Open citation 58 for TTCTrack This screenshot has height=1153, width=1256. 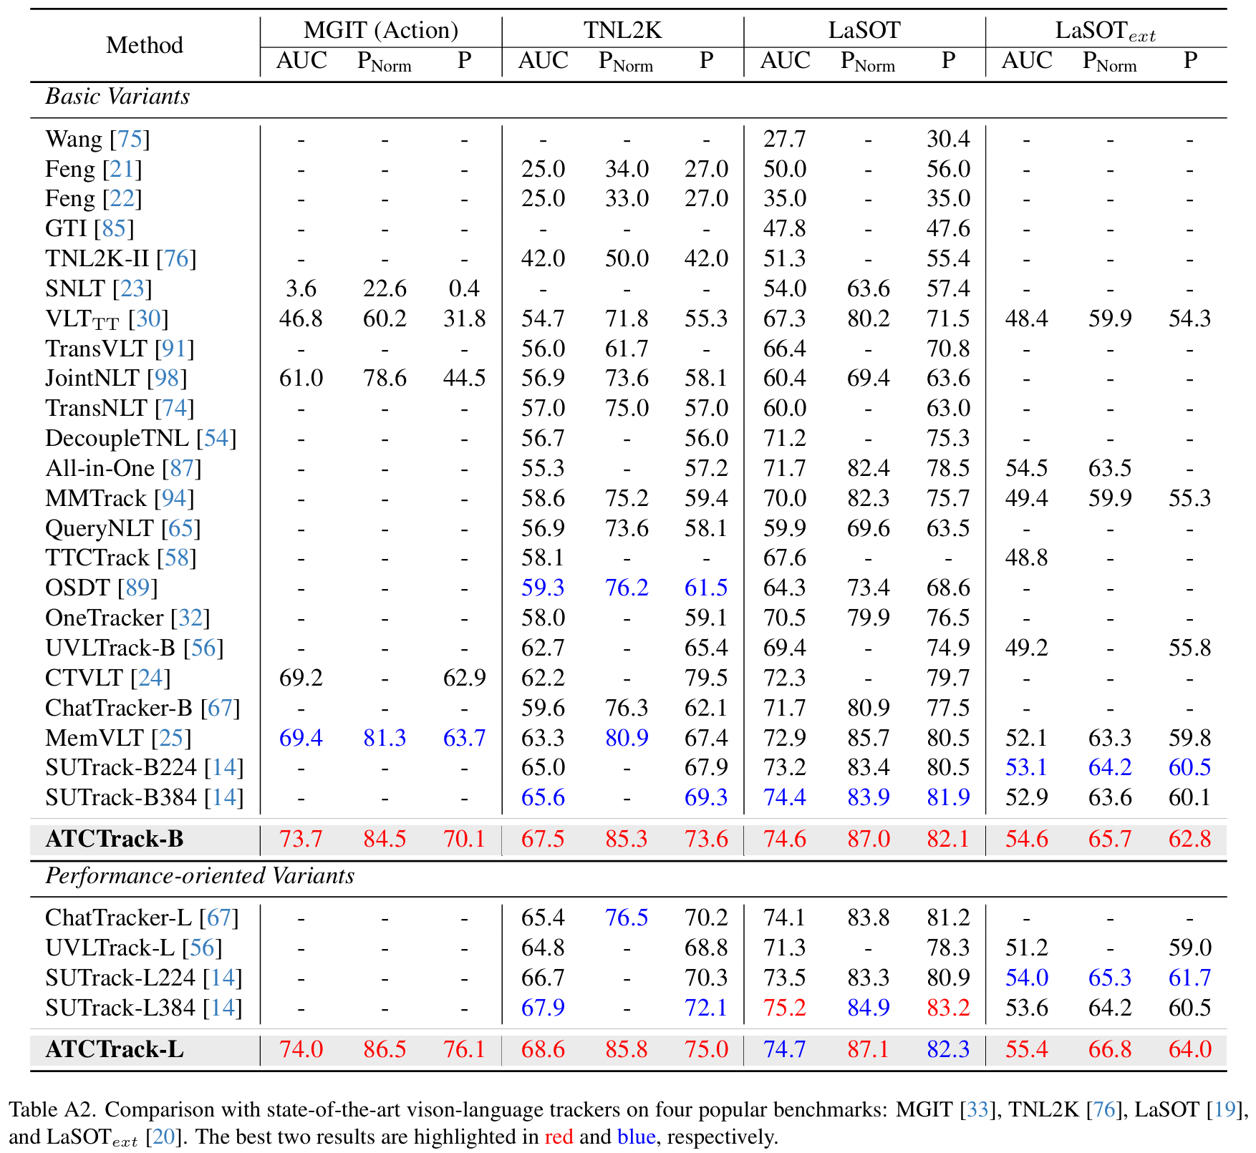click(176, 558)
